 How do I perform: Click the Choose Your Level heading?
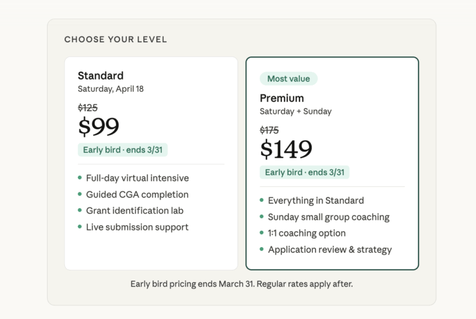click(115, 40)
